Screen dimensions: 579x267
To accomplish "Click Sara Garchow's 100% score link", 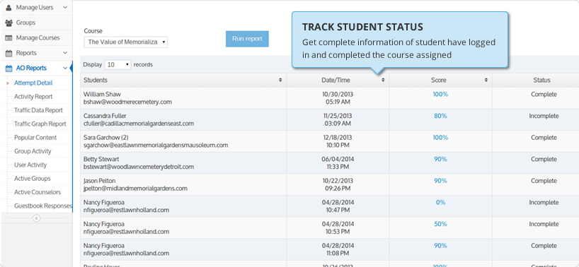I will pos(440,137).
